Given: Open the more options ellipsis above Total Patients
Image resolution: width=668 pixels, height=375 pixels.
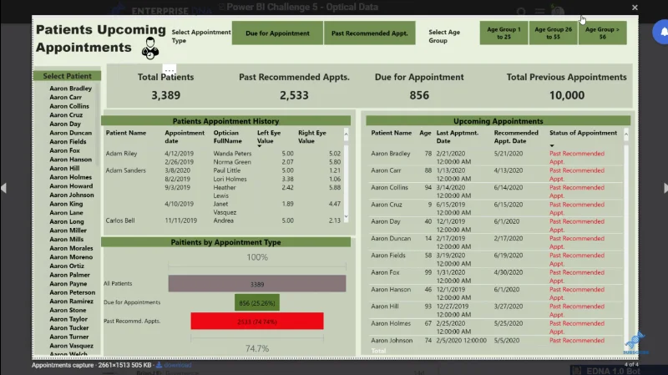Looking at the screenshot, I should [x=170, y=69].
